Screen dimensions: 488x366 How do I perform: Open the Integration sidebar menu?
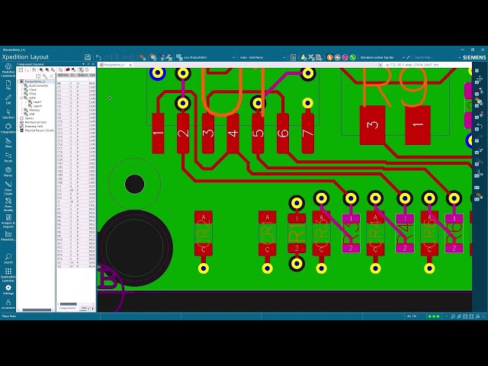coord(8,128)
